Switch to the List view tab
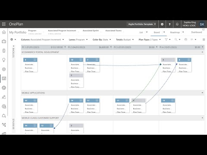 point(141,32)
